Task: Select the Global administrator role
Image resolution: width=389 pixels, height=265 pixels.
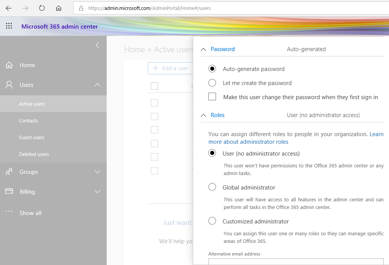Action: (x=212, y=187)
